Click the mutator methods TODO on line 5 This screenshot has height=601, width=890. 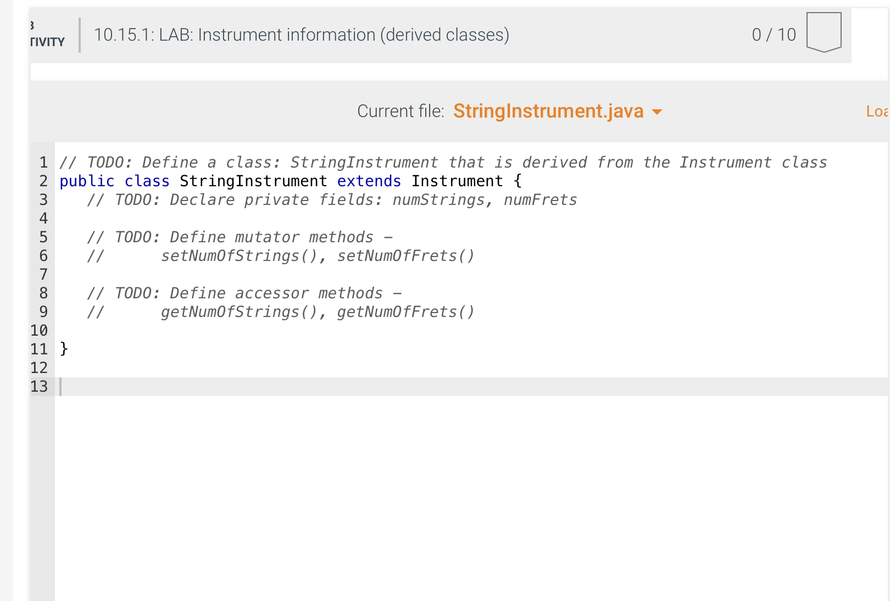click(240, 237)
